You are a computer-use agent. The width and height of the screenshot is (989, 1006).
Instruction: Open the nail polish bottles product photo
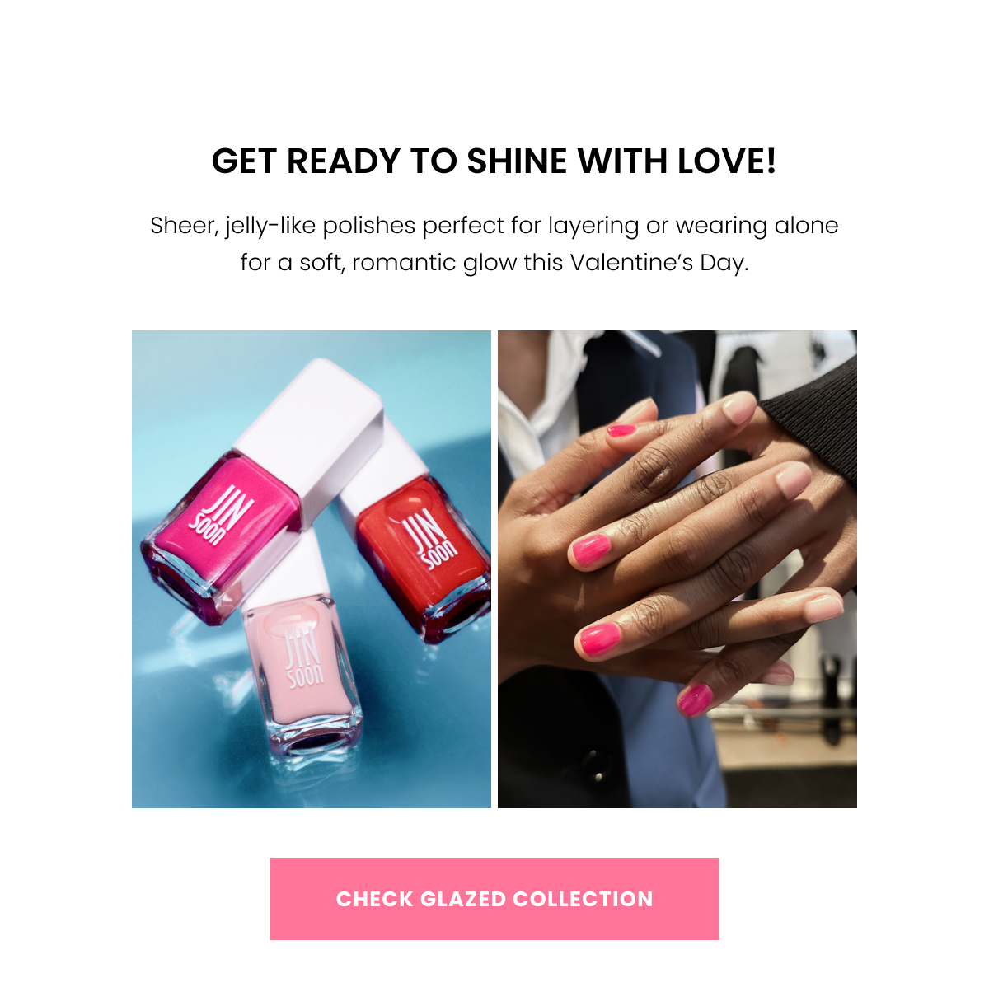pyautogui.click(x=312, y=569)
